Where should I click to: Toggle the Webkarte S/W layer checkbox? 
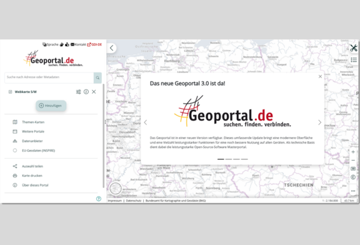coord(11,92)
